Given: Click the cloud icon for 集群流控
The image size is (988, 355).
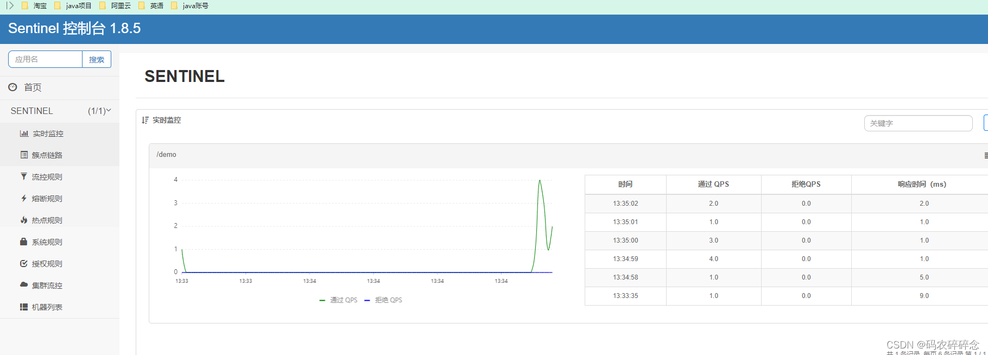Looking at the screenshot, I should [x=24, y=284].
